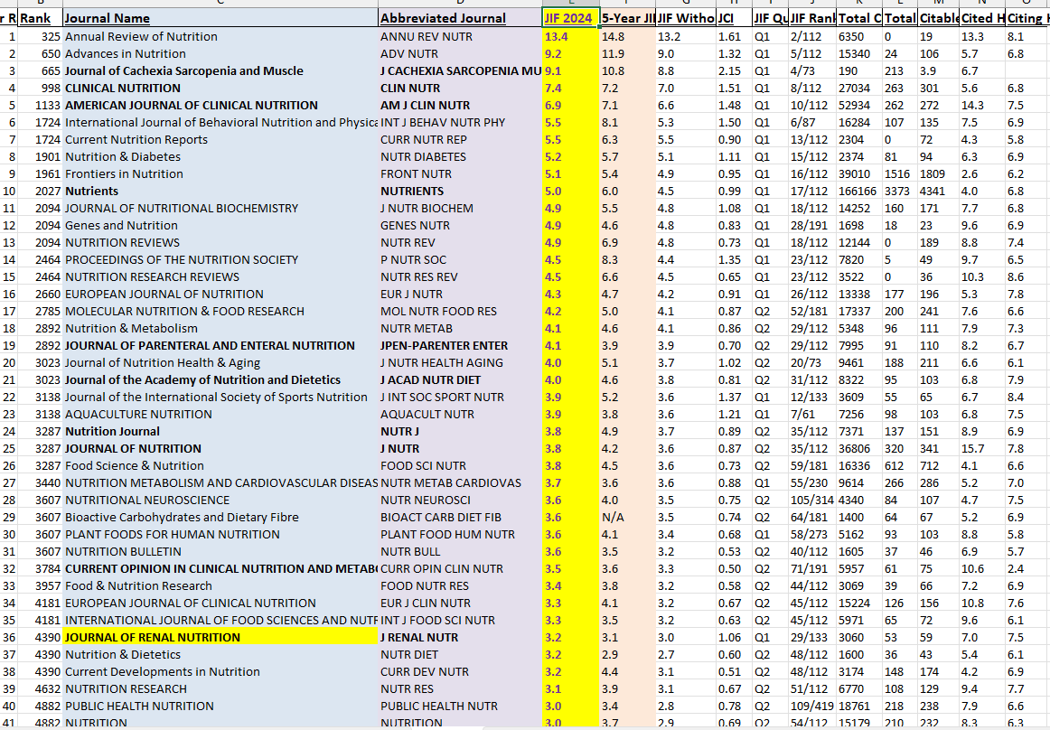
Task: Select the Nutrients journal name cell
Action: point(220,191)
